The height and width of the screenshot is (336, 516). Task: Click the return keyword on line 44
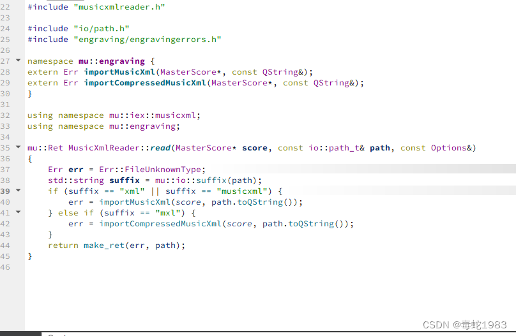[x=63, y=245]
